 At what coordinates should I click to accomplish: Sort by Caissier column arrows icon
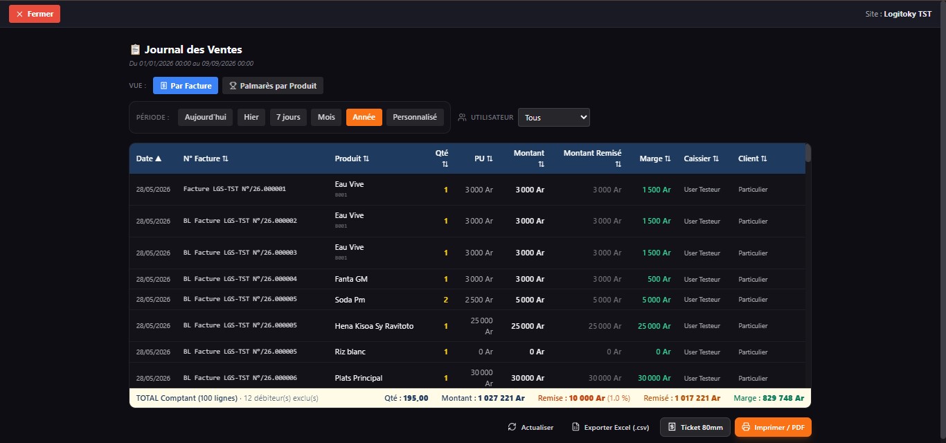point(716,159)
